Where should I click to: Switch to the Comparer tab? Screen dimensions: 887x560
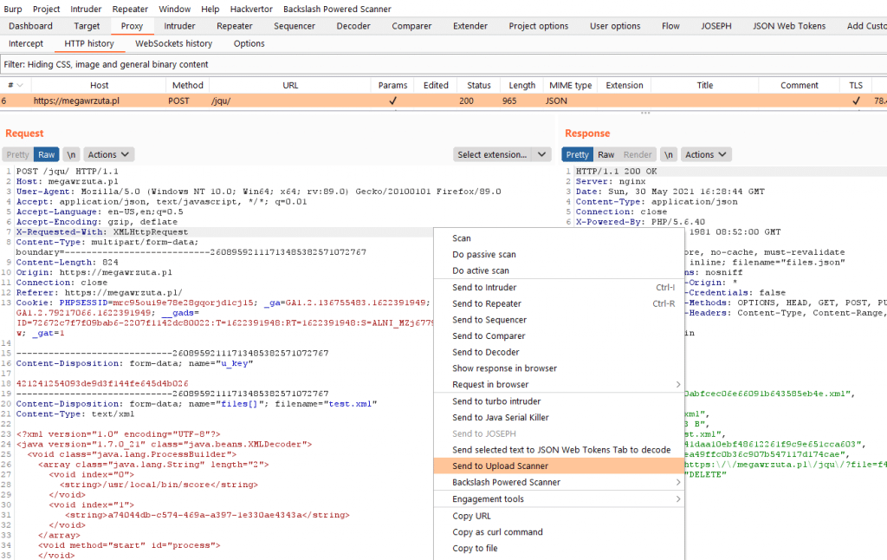point(411,26)
